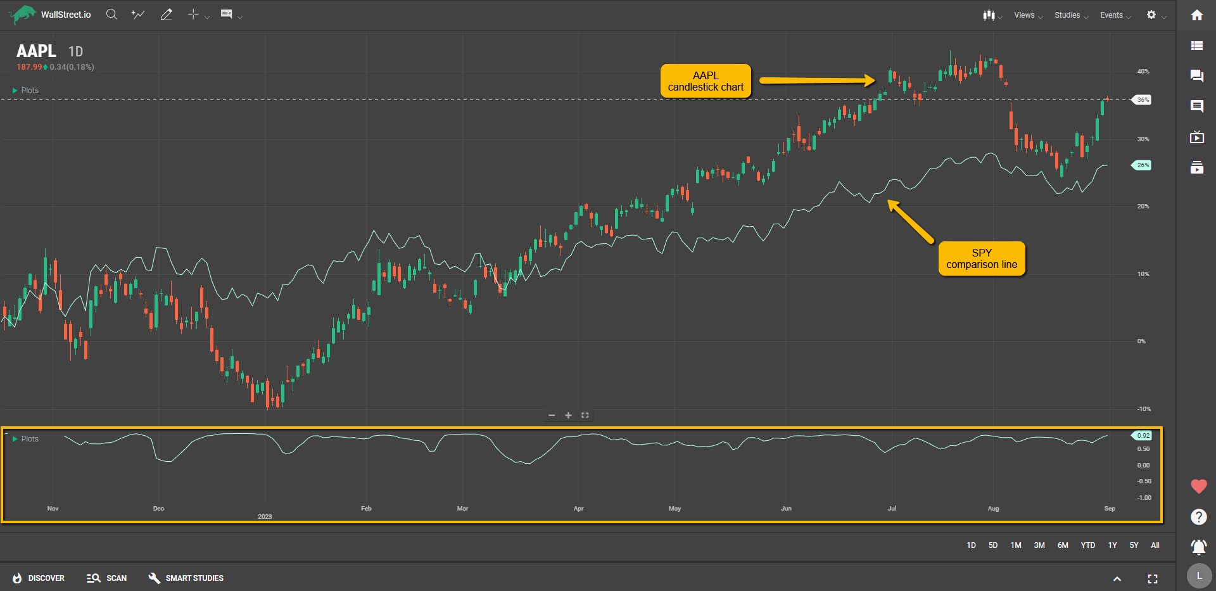
Task: Select the 3M time range
Action: click(x=1039, y=545)
